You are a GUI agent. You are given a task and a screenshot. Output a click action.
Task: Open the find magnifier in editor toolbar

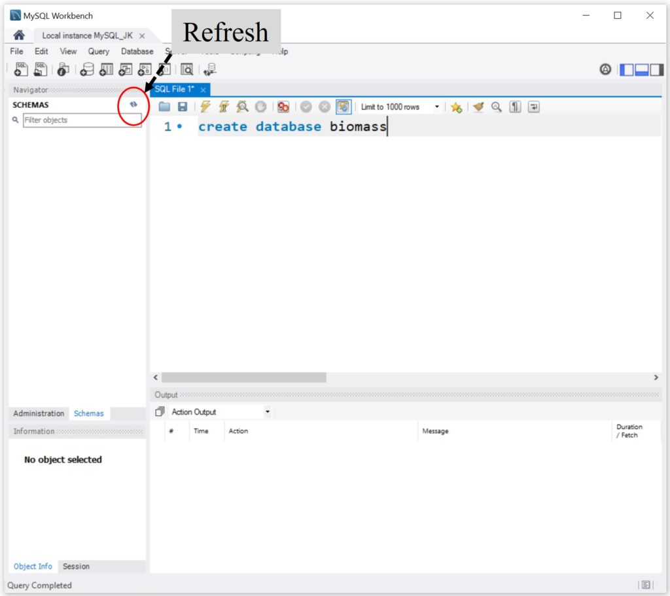click(497, 107)
